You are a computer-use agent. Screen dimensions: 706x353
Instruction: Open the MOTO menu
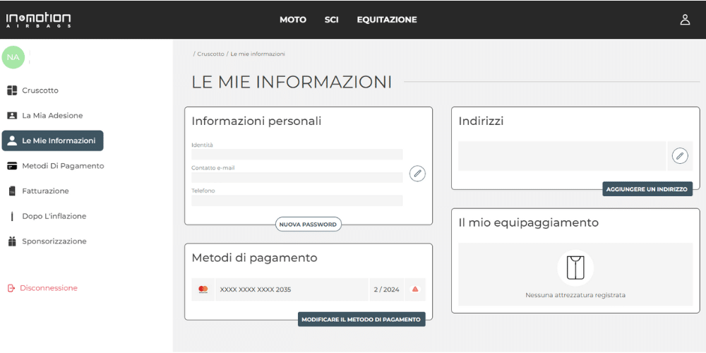coord(293,20)
